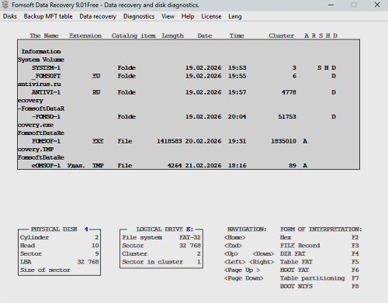This screenshot has width=388, height=303.
Task: Open the View menu
Action: pyautogui.click(x=168, y=16)
